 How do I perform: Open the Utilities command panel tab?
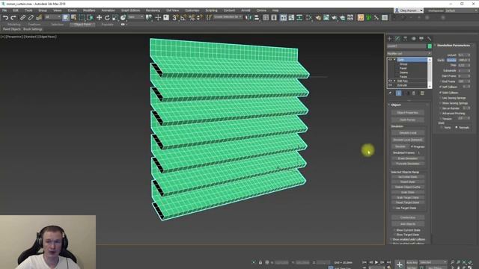pos(429,38)
